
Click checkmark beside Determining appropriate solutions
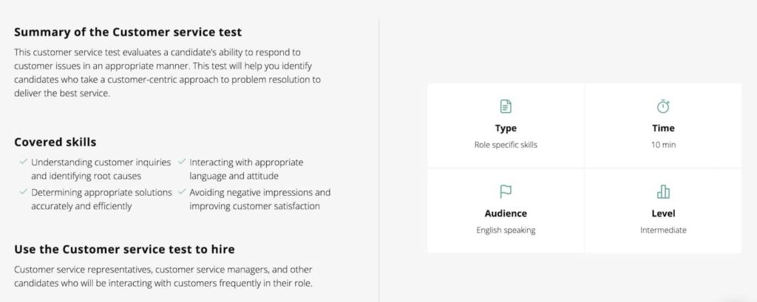pyautogui.click(x=23, y=192)
